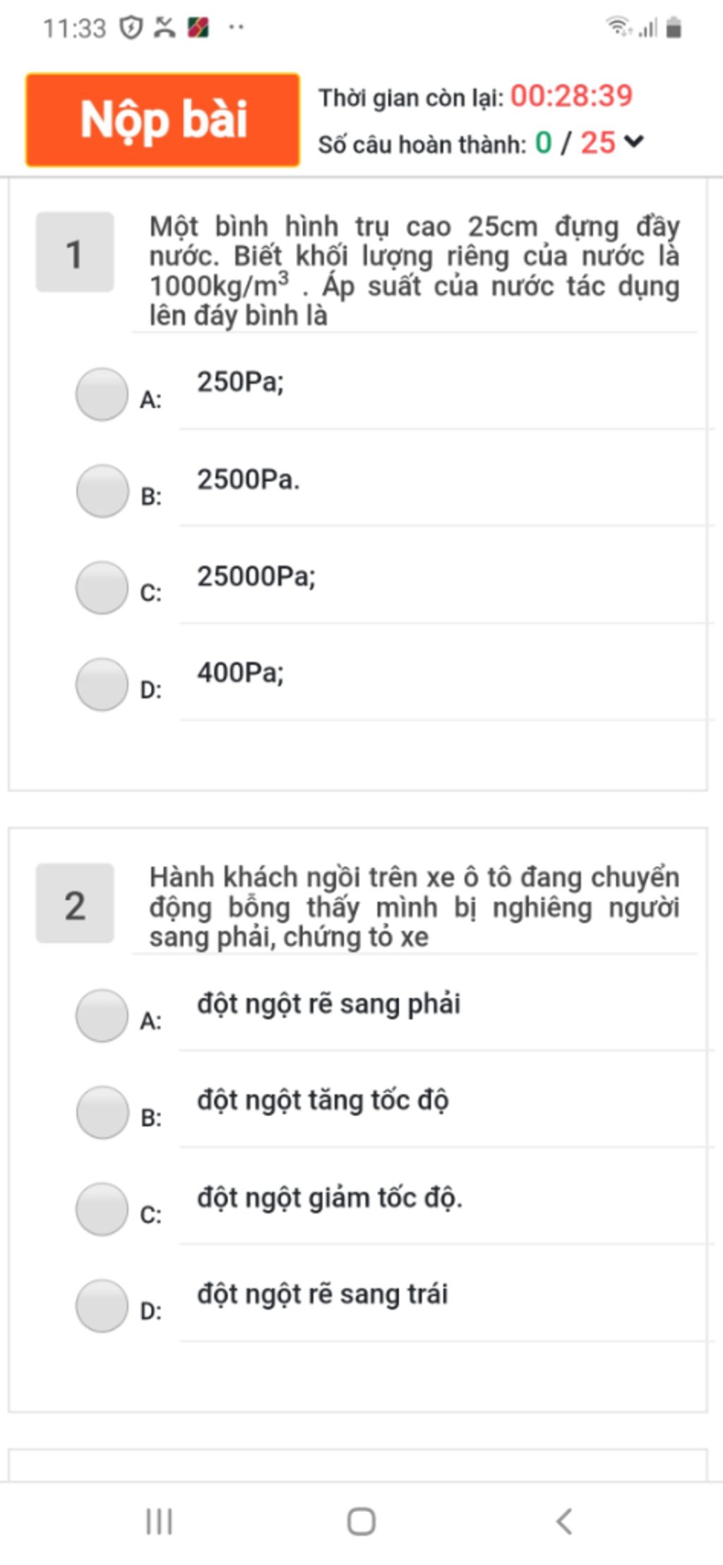
Task: Click the 0 / 25 completed count
Action: click(575, 143)
